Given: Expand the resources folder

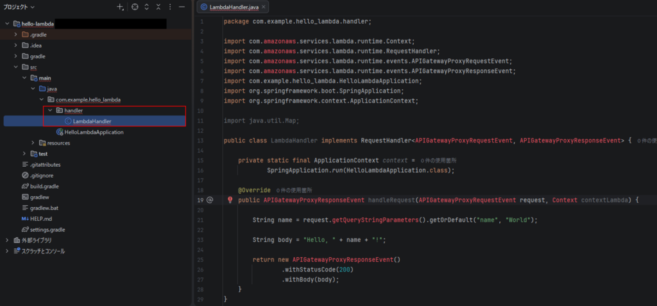Looking at the screenshot, I should [x=33, y=143].
